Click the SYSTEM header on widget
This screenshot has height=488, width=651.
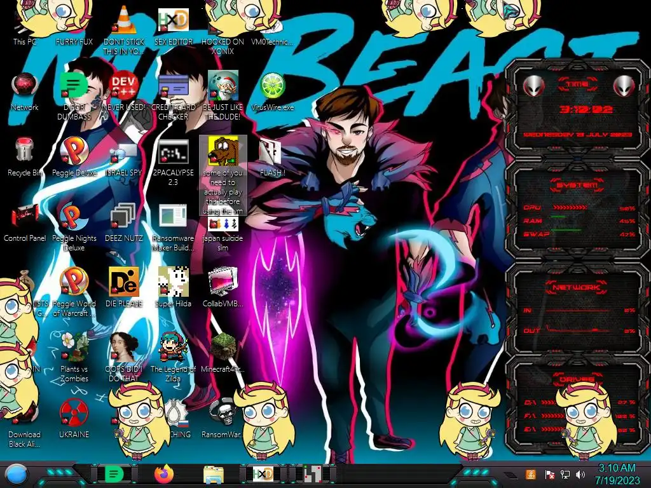tap(577, 185)
